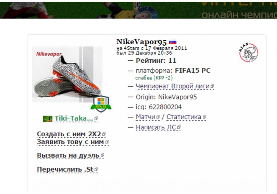This screenshot has width=277, height=194.
Task: Click the popup icon after Написать ЛС
Action: (x=179, y=127)
